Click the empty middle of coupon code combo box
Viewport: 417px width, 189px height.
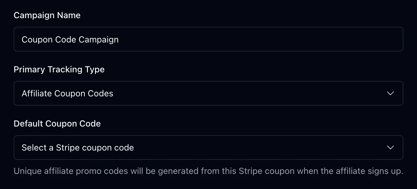[x=247, y=147]
